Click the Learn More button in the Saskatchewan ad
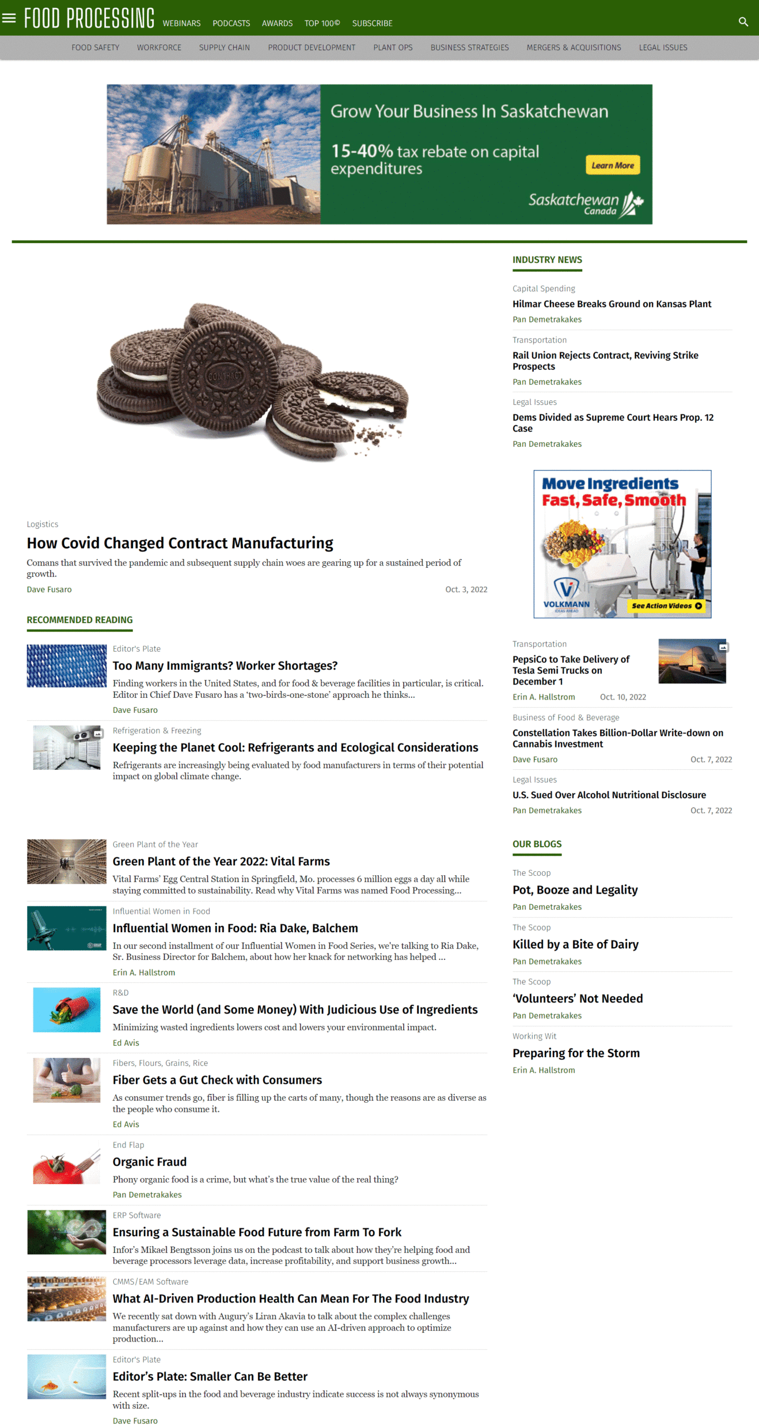 coord(612,165)
